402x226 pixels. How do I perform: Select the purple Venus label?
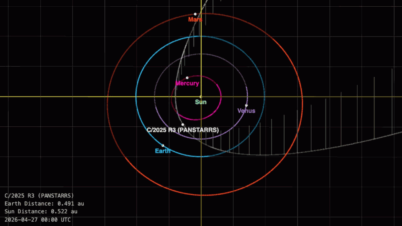[246, 111]
